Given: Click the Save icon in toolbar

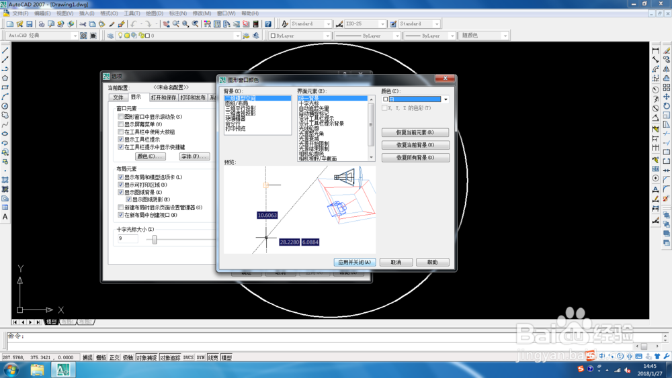Looking at the screenshot, I should (x=29, y=24).
